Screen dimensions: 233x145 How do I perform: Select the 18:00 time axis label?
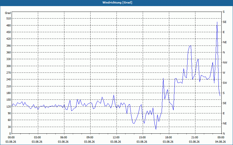(169, 137)
